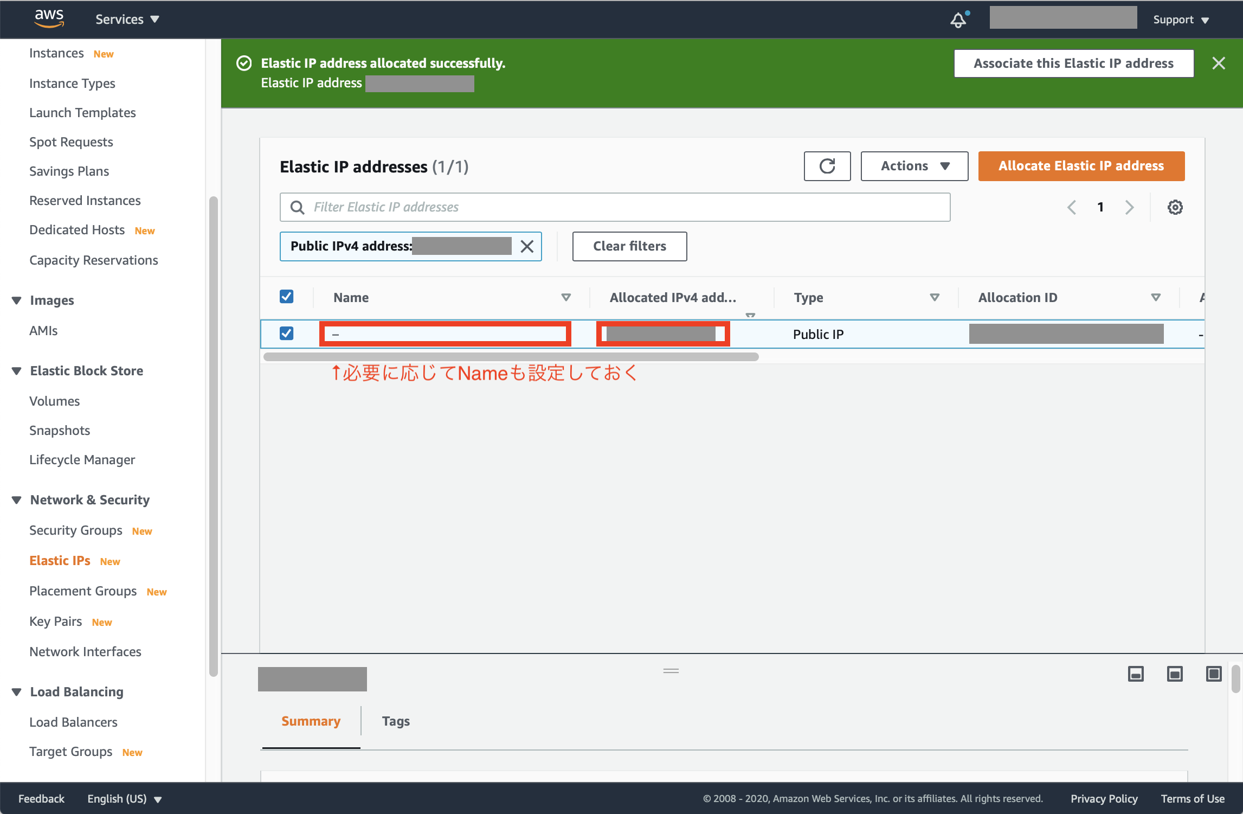Set details panel to full size icon
1243x814 pixels.
(1214, 674)
